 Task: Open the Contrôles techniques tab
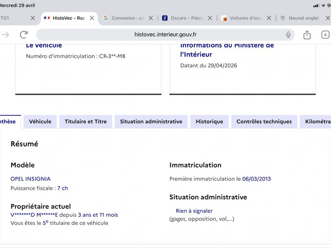click(264, 122)
